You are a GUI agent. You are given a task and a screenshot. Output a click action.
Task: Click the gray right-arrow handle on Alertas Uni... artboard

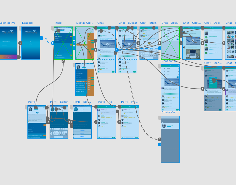[x=95, y=50]
